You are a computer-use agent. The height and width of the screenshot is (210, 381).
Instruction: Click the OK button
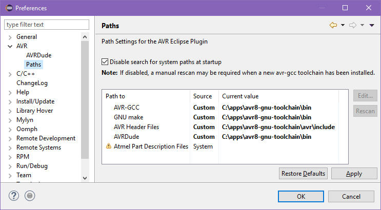[300, 196]
